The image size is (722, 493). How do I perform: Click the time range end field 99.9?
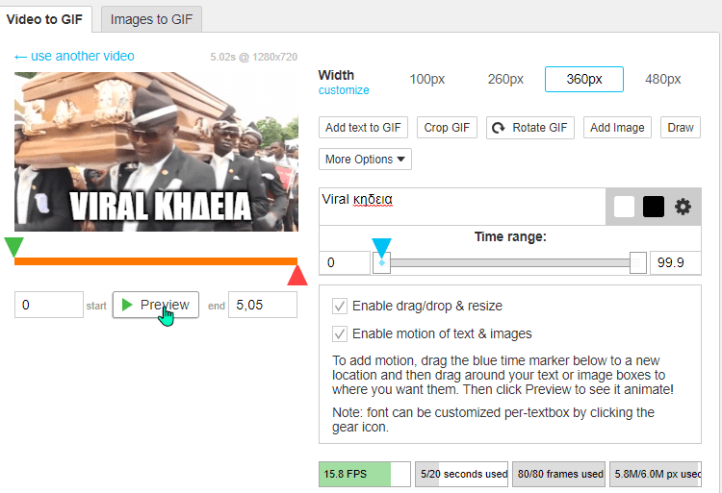click(676, 262)
